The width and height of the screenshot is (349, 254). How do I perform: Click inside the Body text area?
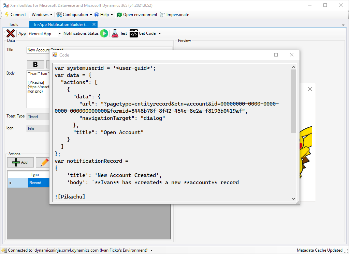pos(38,89)
